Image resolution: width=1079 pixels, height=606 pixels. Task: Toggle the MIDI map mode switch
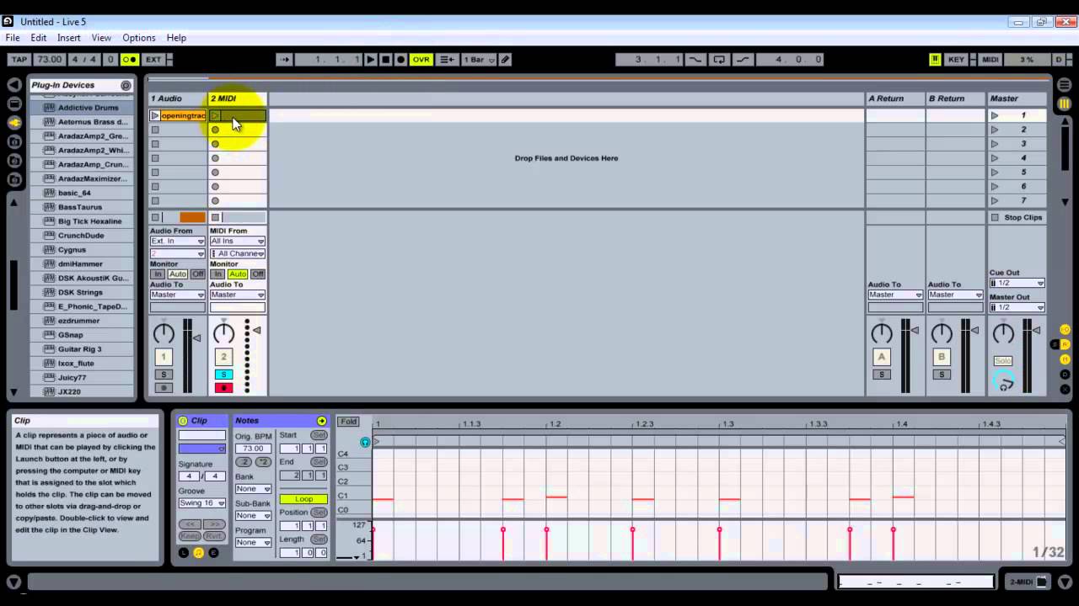click(990, 60)
